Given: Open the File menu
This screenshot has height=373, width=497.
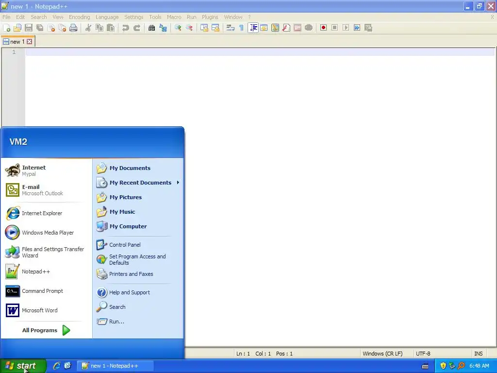Looking at the screenshot, I should click(x=6, y=17).
